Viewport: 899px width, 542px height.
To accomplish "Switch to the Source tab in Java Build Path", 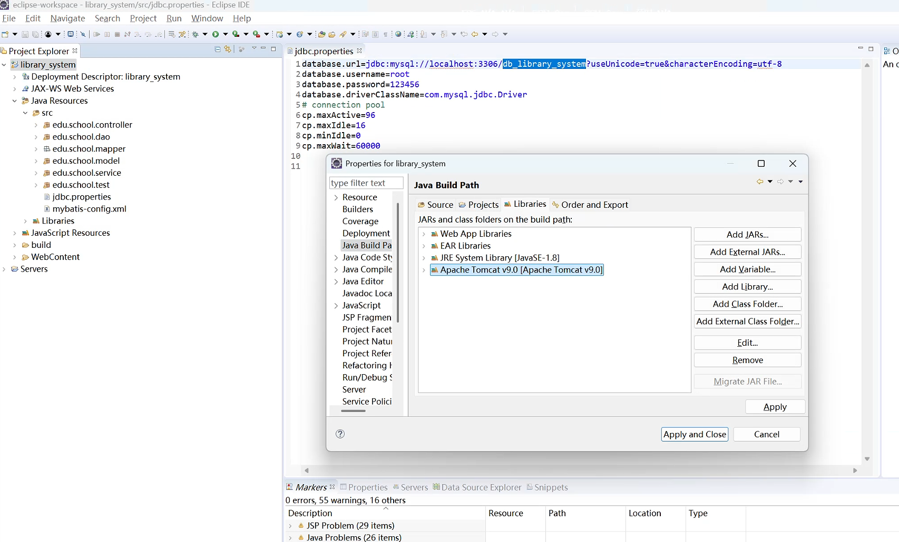I will pos(435,205).
